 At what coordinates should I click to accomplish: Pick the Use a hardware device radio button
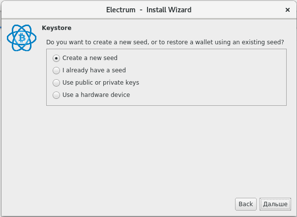[56, 95]
